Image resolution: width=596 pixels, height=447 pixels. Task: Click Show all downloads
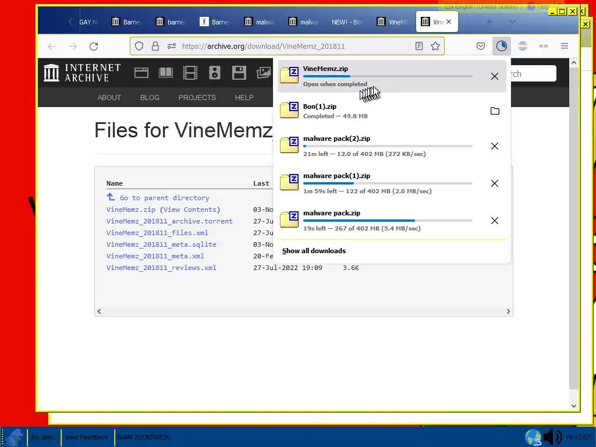coord(314,251)
